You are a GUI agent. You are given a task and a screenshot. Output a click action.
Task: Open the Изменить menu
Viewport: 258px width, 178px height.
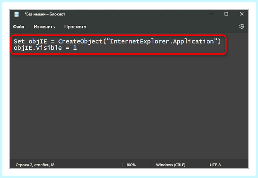click(x=44, y=27)
